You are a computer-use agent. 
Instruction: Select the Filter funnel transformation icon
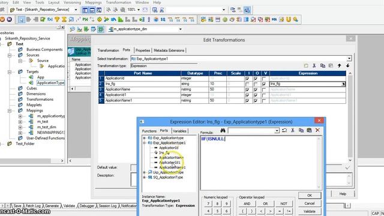coord(57,19)
